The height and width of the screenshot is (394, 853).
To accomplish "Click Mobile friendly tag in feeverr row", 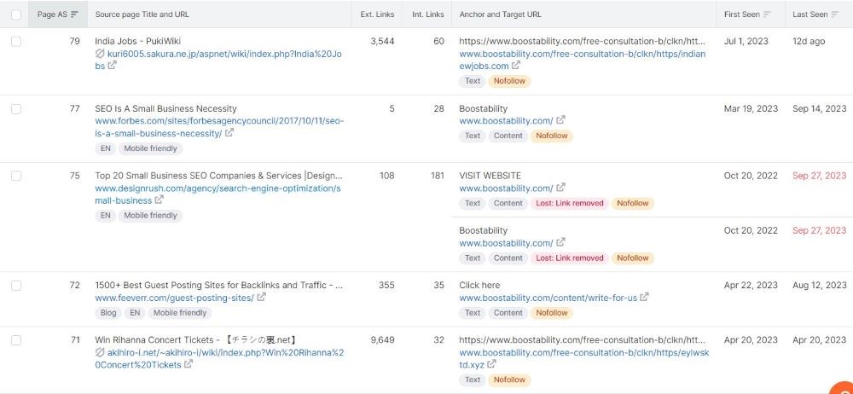I will [x=180, y=313].
